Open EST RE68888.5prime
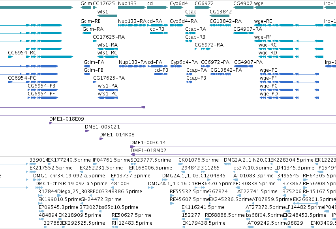The width and height of the screenshot is (336, 229). point(225,215)
